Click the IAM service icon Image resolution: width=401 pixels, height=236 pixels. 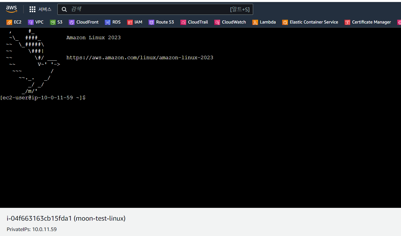(x=130, y=22)
